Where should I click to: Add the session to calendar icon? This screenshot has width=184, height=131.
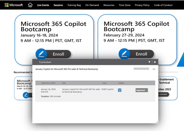pos(120,90)
